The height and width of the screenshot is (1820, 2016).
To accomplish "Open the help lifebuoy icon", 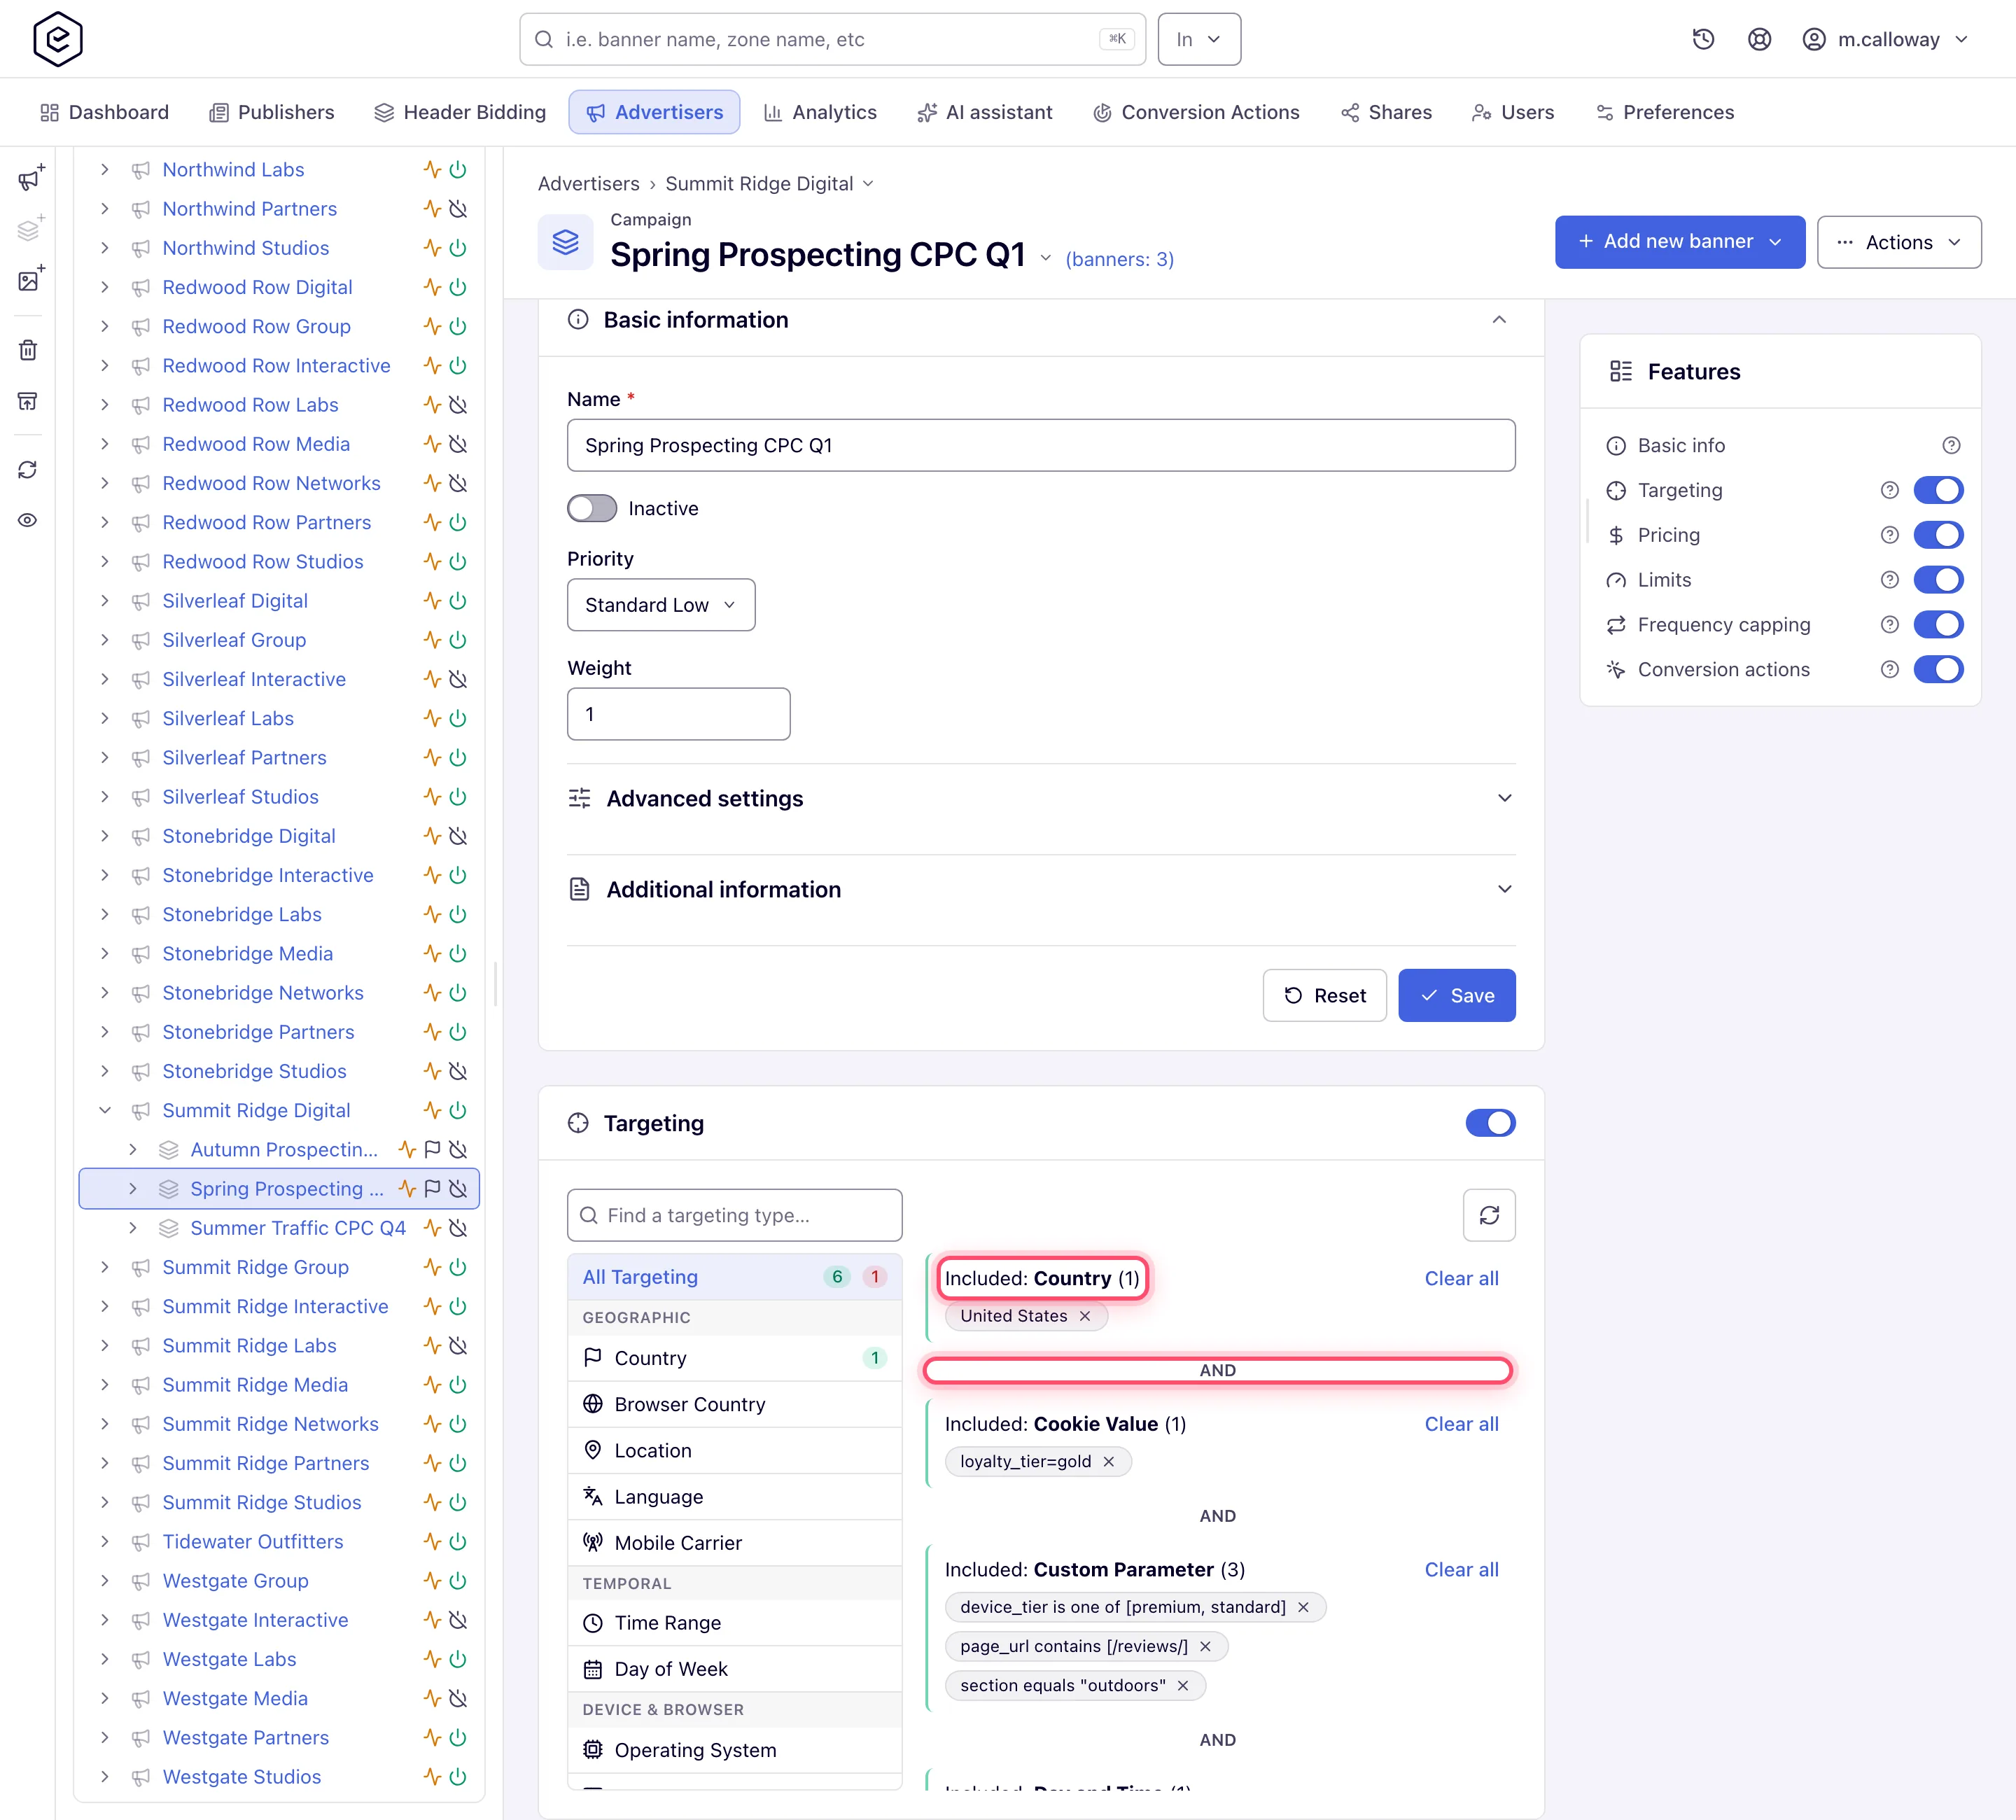I will (x=1759, y=39).
